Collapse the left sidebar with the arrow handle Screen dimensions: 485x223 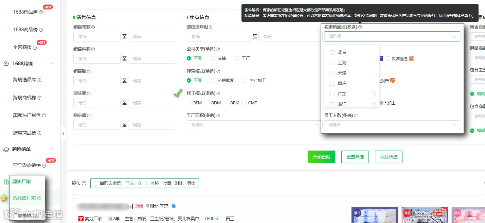(x=63, y=134)
